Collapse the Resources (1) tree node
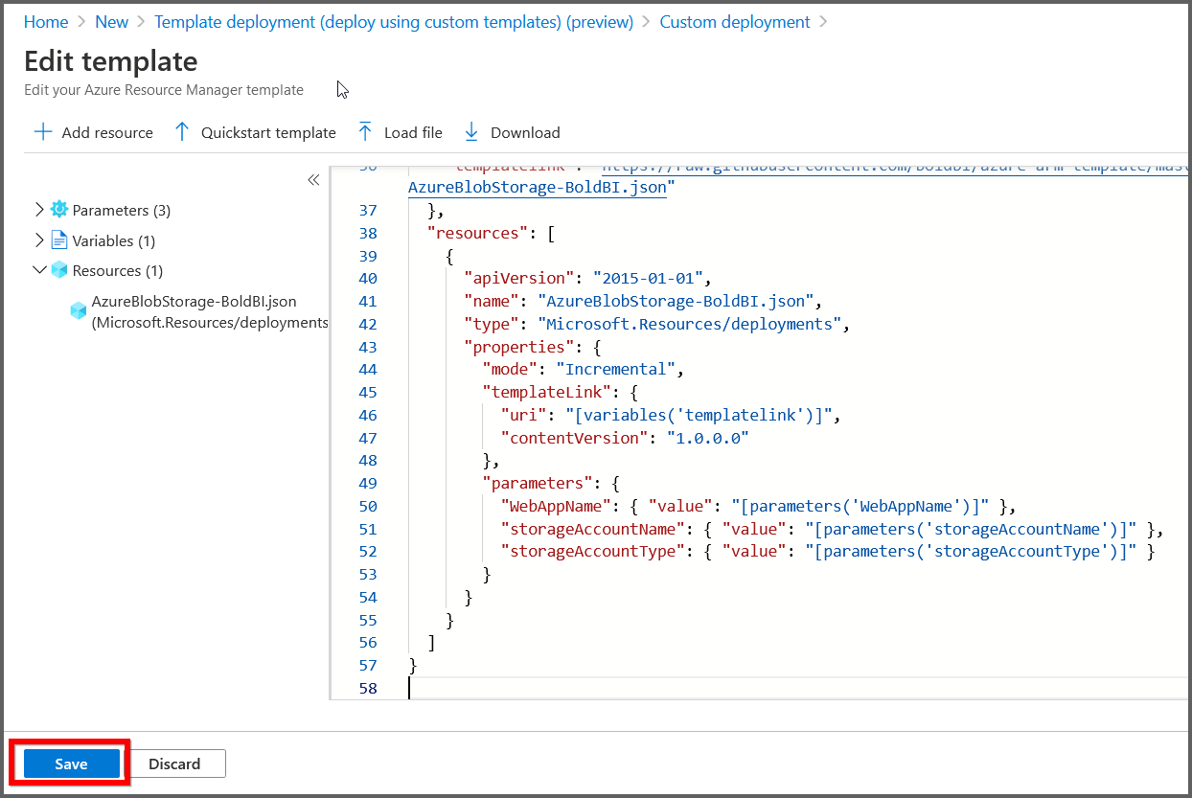 [38, 270]
